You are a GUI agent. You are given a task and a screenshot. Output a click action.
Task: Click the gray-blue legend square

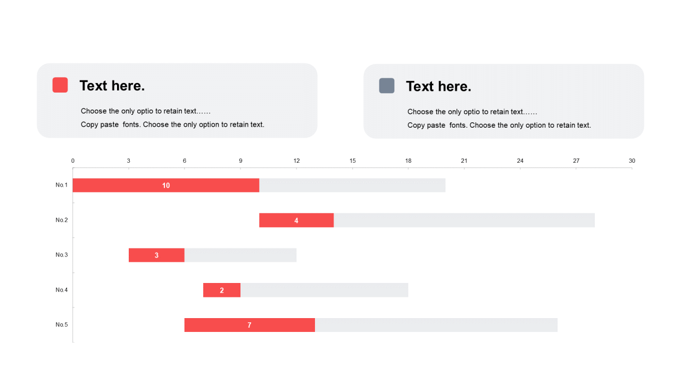[x=387, y=86]
